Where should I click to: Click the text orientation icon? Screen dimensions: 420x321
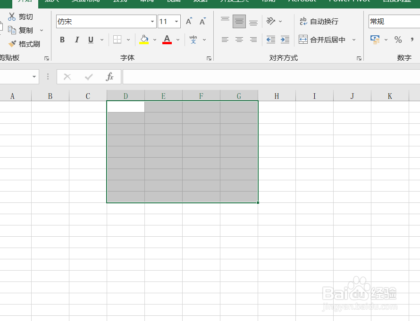coord(270,21)
